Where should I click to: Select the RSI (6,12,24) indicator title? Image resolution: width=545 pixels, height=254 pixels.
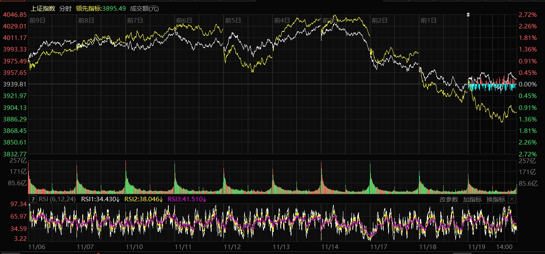click(x=57, y=200)
